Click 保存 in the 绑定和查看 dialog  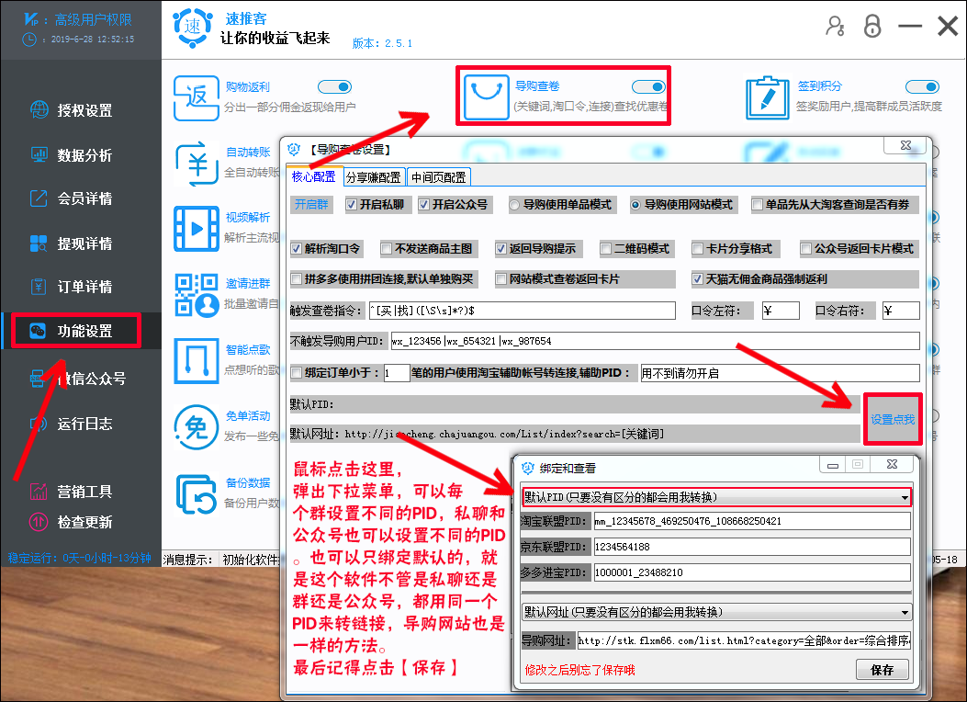(882, 670)
